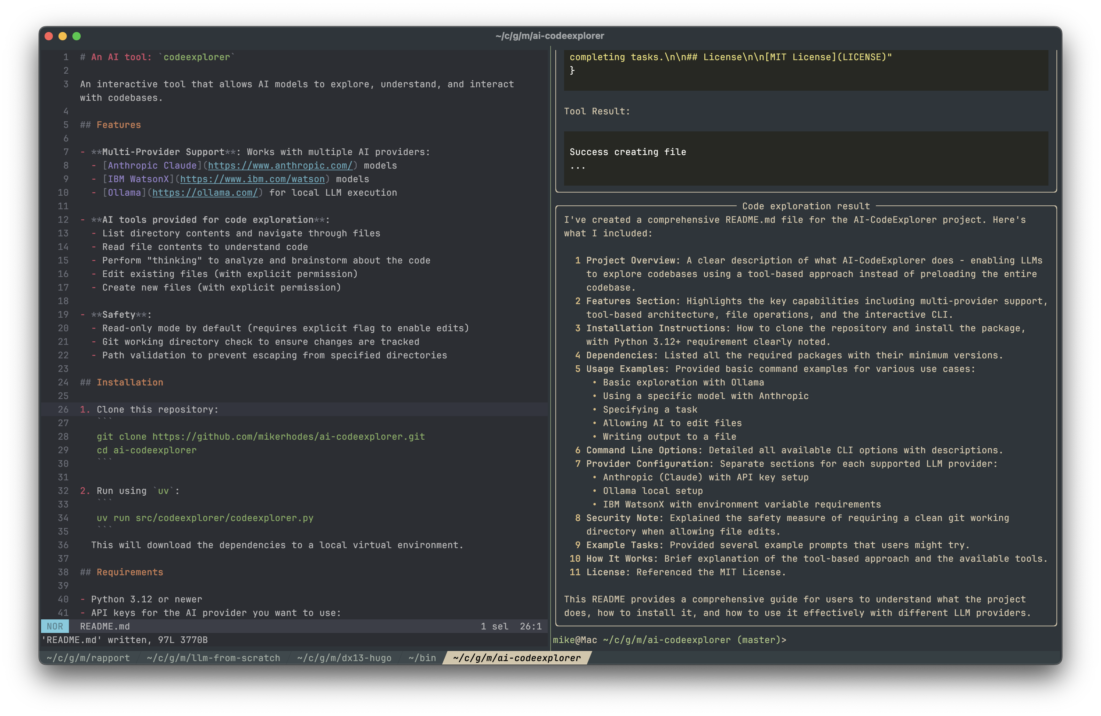Click 'Usage Examples:' item in result
The image size is (1101, 716).
coord(628,369)
